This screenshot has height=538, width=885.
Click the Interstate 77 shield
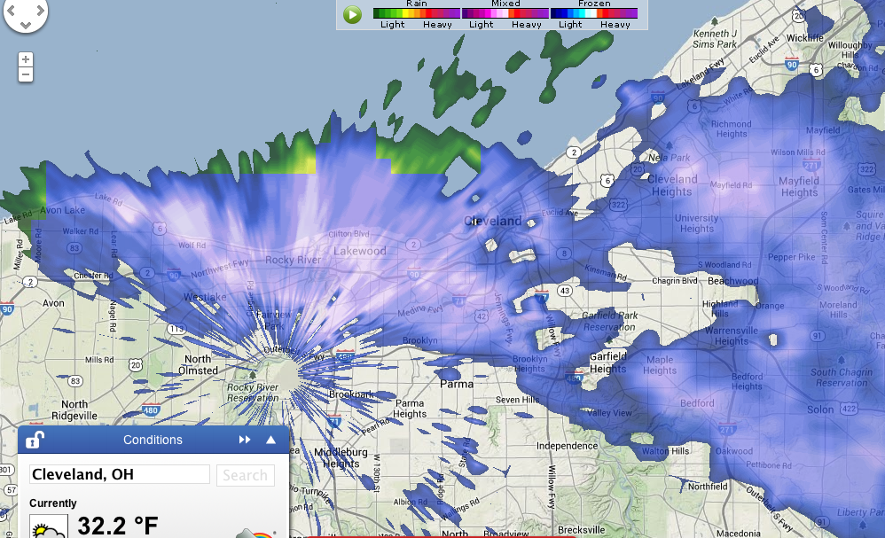point(541,296)
